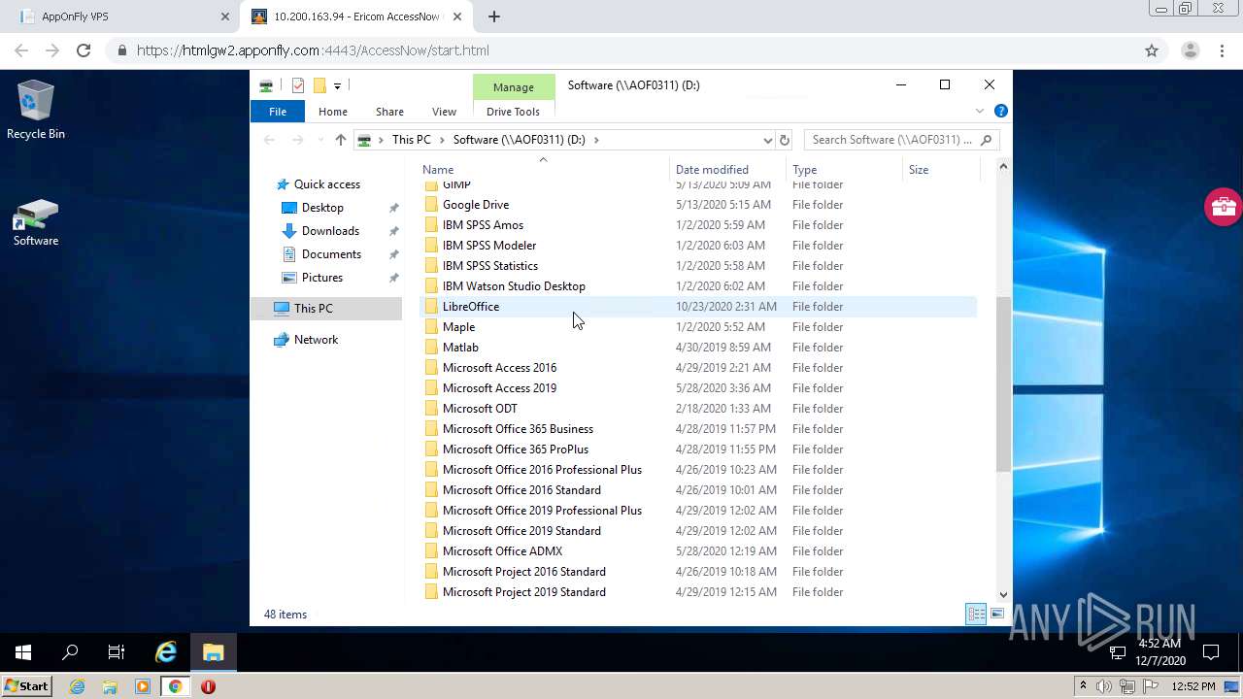Image resolution: width=1243 pixels, height=699 pixels.
Task: Select the Microsoft Office ADMX folder
Action: [x=502, y=551]
